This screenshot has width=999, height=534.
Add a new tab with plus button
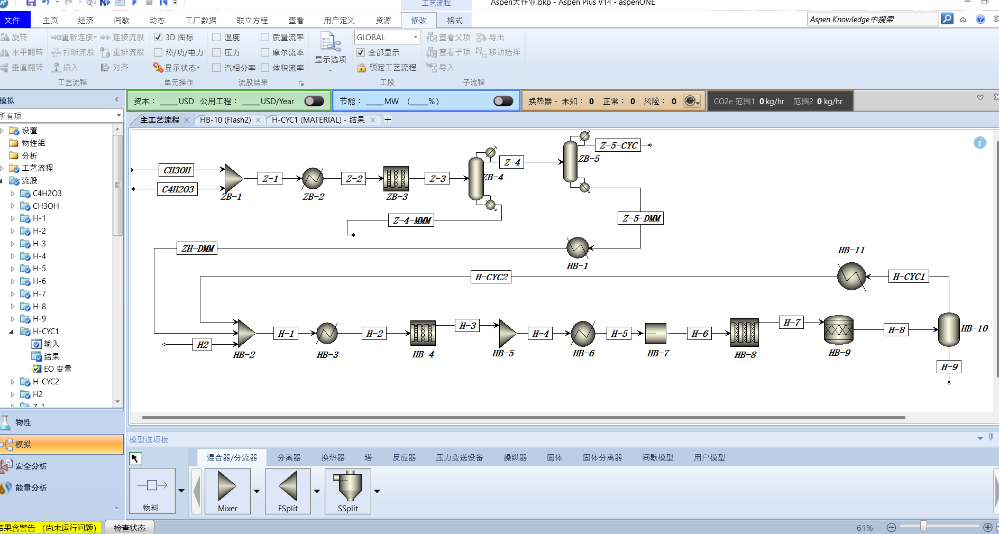click(388, 120)
